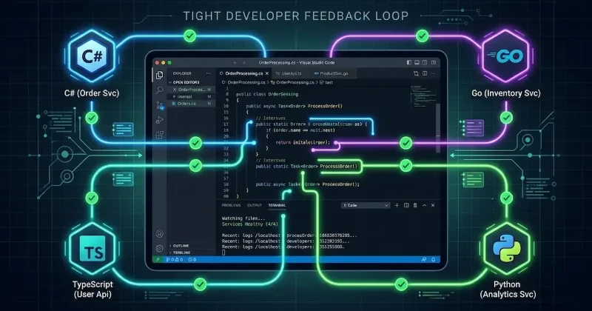Close the terminal panel
The image size is (592, 311).
tap(433, 205)
